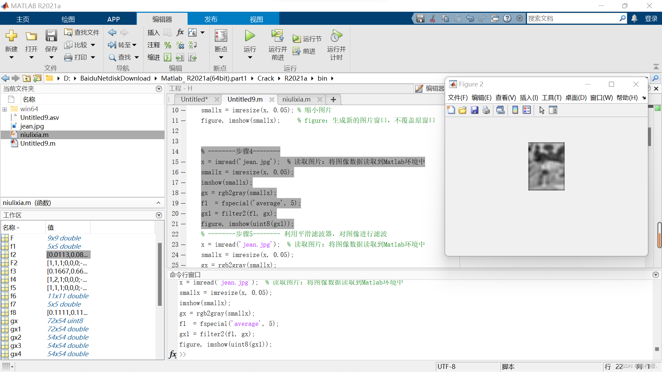Toggle Insert Legend in Figure 2 toolbar
662x372 pixels.
(526, 110)
